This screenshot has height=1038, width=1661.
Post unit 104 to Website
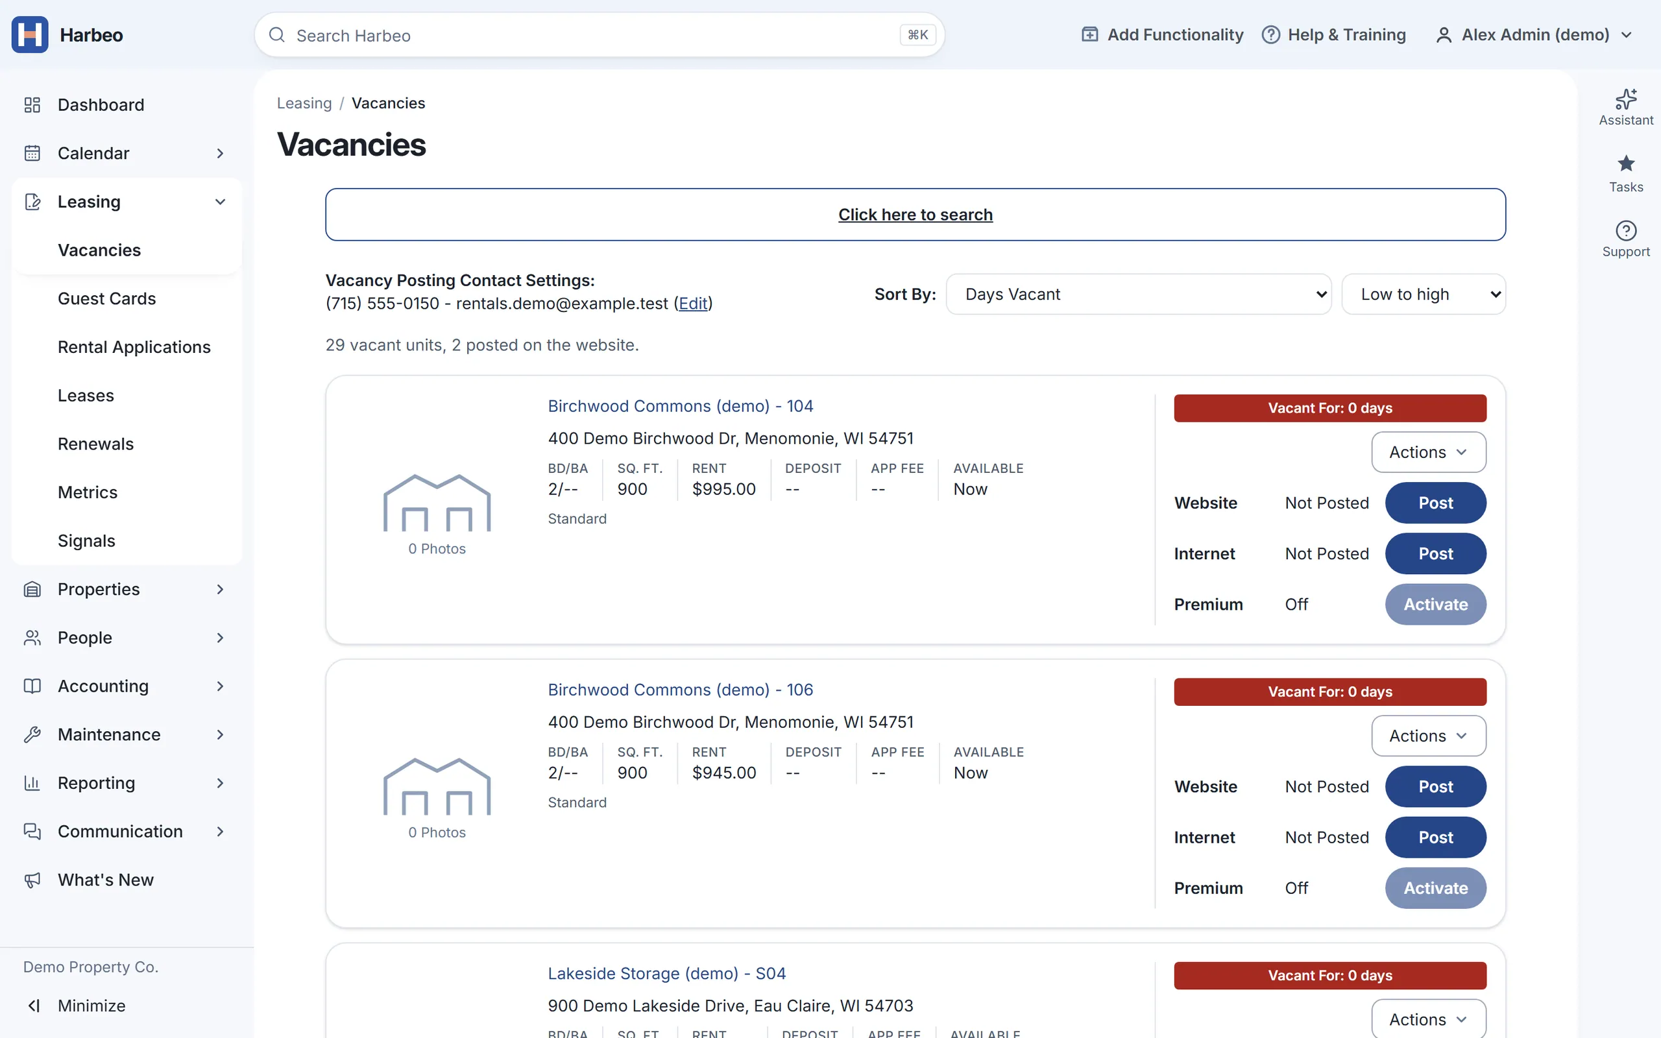[x=1435, y=503]
